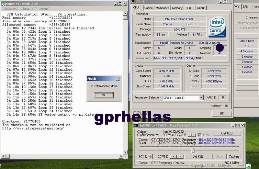Select the CPU tab in CPU-Z

[136, 7]
